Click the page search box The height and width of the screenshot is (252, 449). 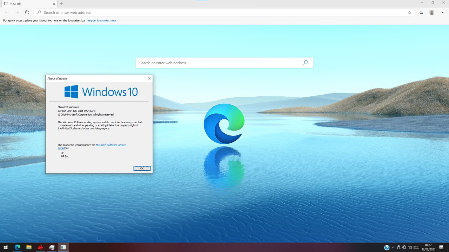click(224, 63)
